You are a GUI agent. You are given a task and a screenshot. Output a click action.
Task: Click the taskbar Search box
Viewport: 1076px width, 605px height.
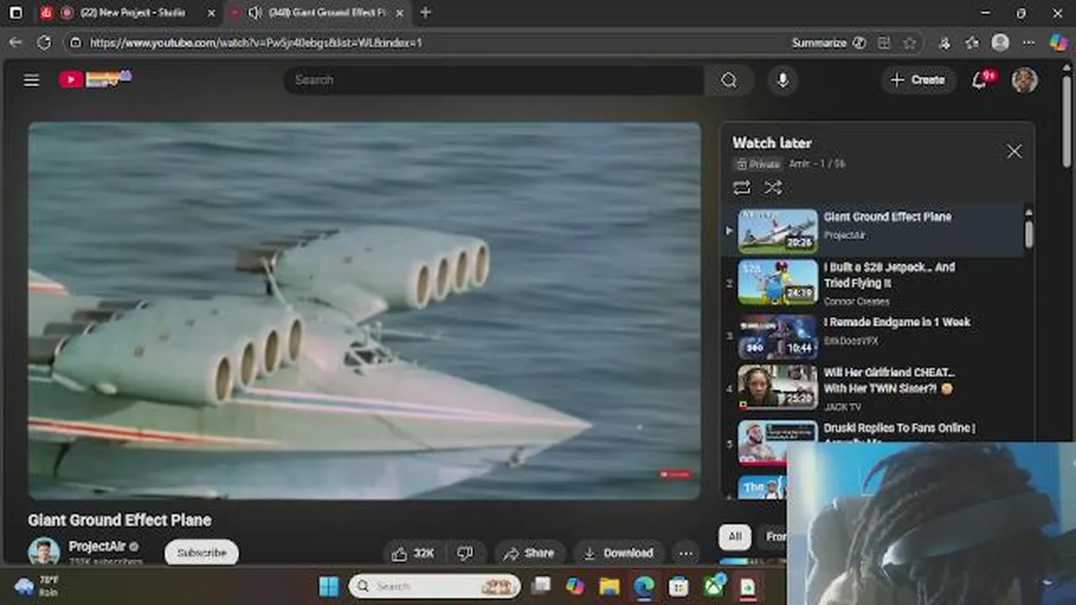[x=435, y=586]
